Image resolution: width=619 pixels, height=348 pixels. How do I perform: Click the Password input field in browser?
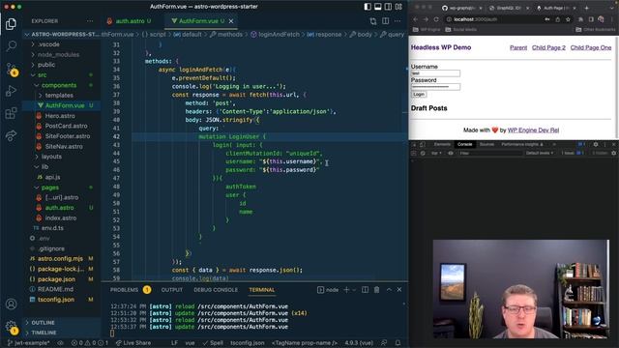435,86
